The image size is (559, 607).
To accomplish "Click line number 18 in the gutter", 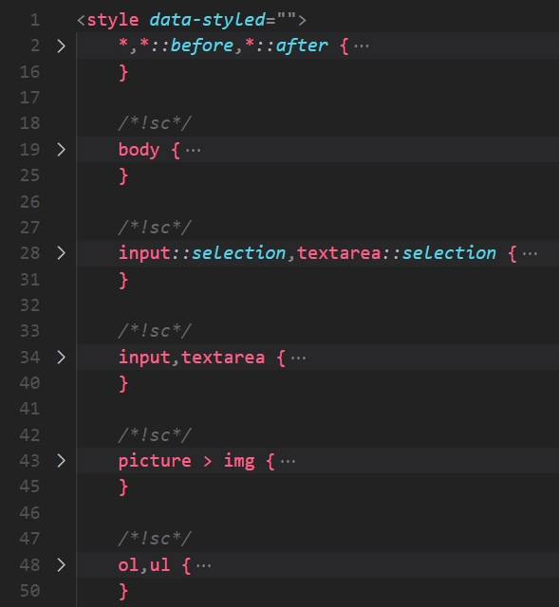I will [x=29, y=123].
